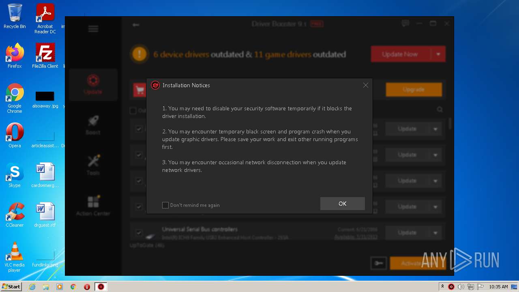Select the cardsemerg Word document on the desktop
The image size is (519, 292).
coord(45,175)
